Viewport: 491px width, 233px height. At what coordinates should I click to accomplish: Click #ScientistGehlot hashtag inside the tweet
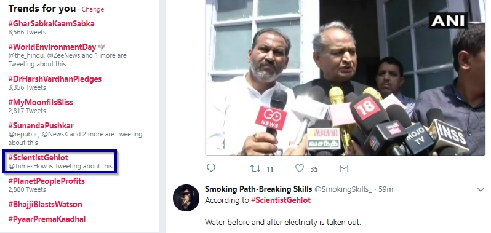click(x=281, y=200)
